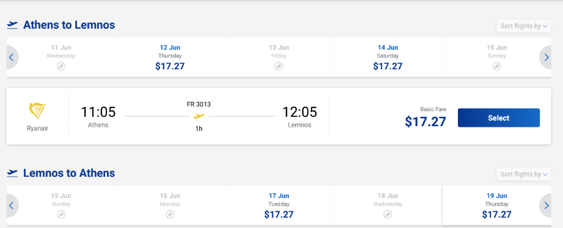Viewport: 563px width, 228px height.
Task: Click the $17.27 Basic Fare price
Action: [x=425, y=122]
